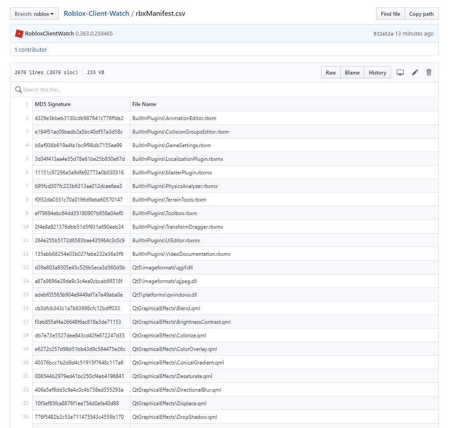Click the magnifier search icon
This screenshot has width=451, height=428.
pyautogui.click(x=18, y=89)
